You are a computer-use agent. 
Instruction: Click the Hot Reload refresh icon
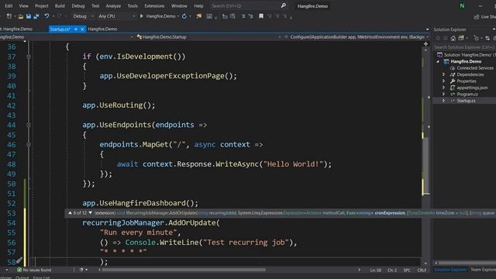pos(184,16)
